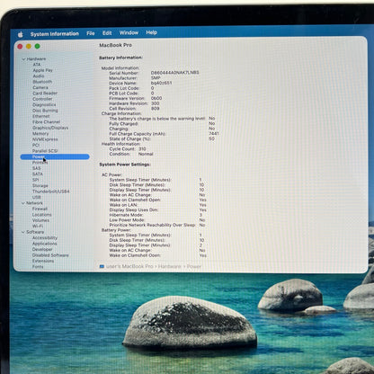Open the Edit menu
Viewport: 374px width, 374px height.
pyautogui.click(x=107, y=33)
